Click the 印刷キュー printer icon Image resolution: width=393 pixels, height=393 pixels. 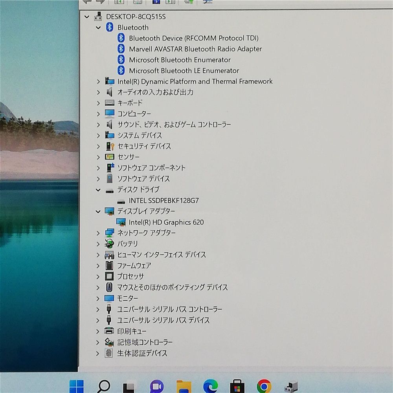110,331
